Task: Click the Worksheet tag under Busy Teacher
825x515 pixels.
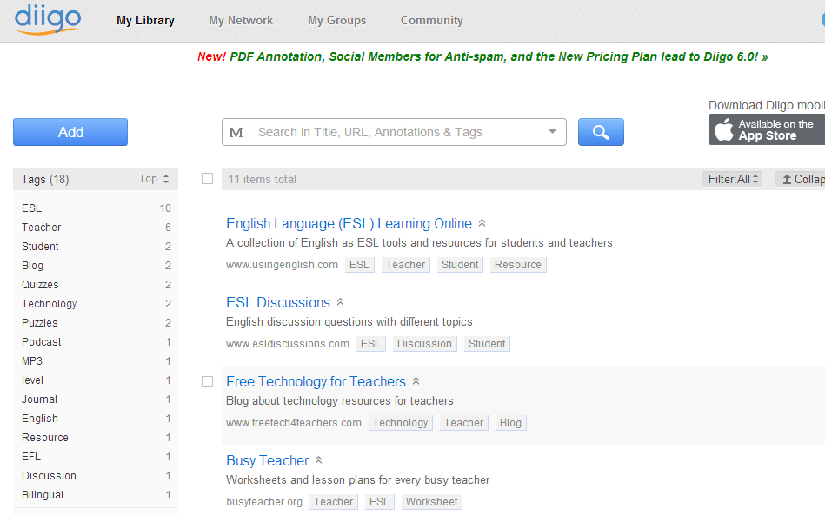Action: click(x=431, y=502)
